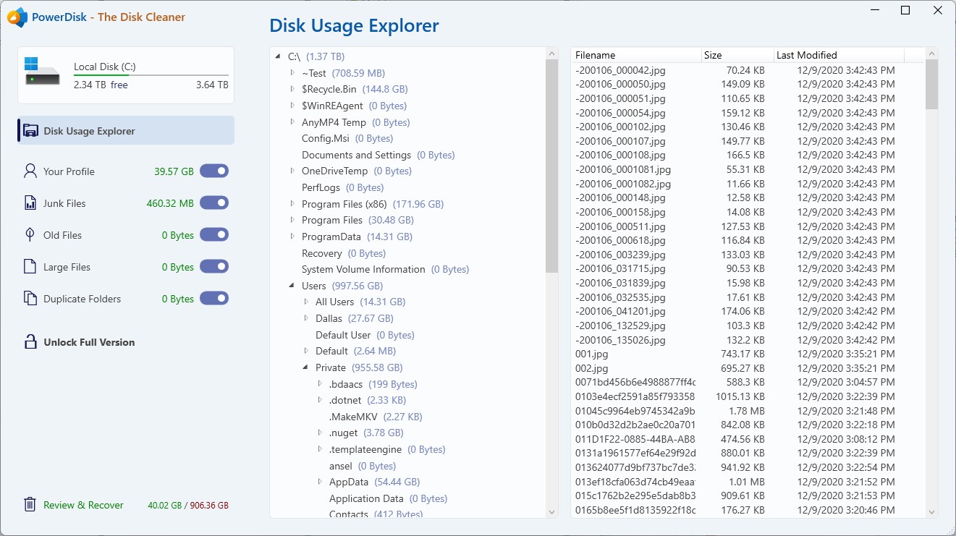
Task: Click the Unlock Full Version button
Action: click(x=89, y=342)
